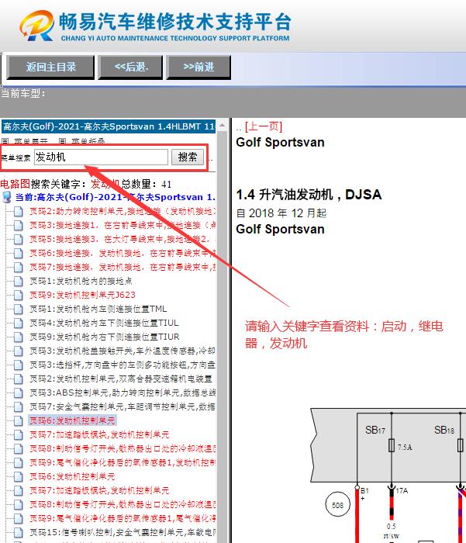Click the 搜索 search button
Screen dimensions: 466x543
[x=188, y=157]
